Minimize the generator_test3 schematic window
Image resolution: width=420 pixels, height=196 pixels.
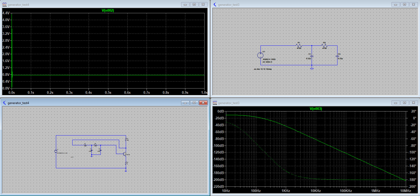[396, 4]
